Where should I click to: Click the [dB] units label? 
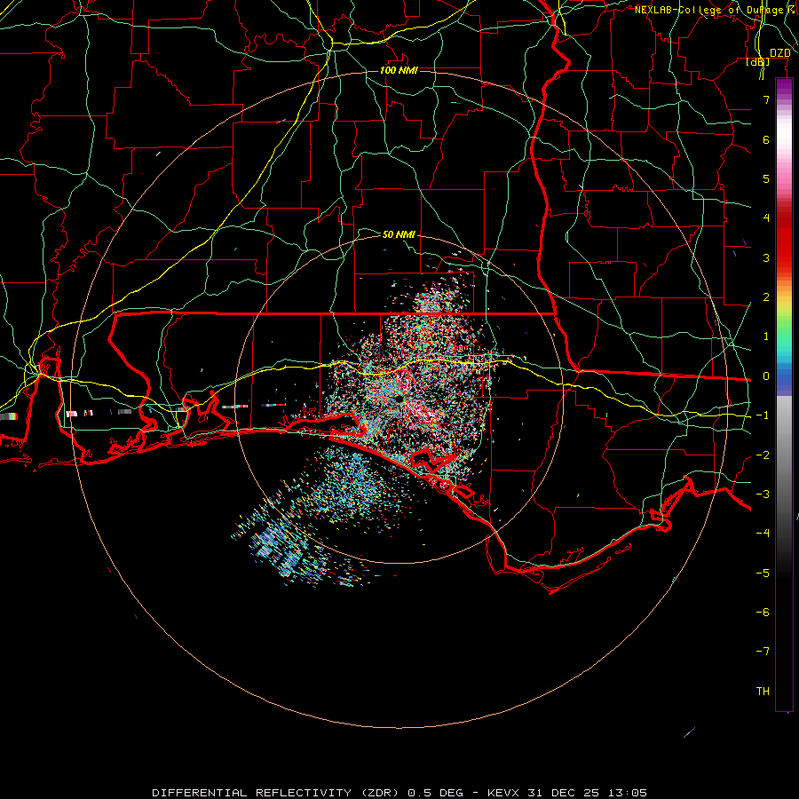tap(758, 62)
